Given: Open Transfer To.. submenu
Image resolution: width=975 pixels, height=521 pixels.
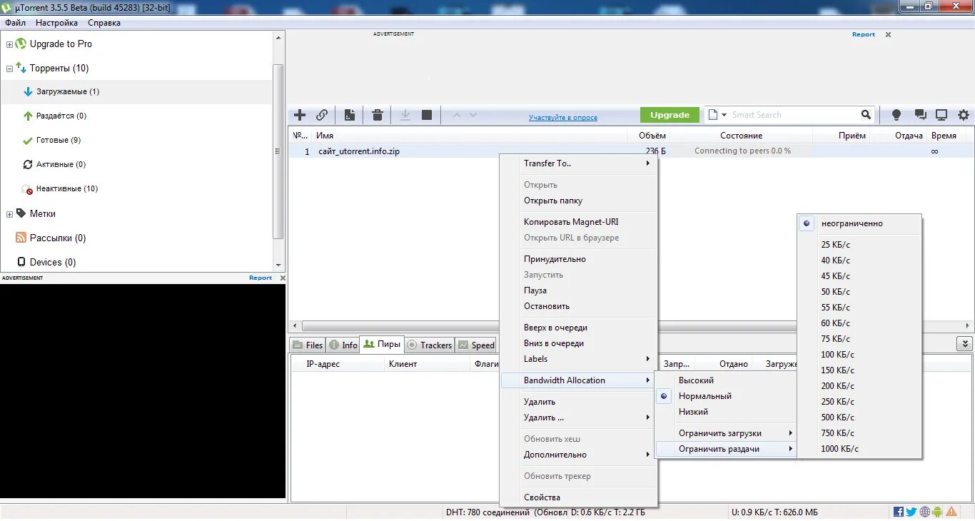Looking at the screenshot, I should pyautogui.click(x=578, y=163).
